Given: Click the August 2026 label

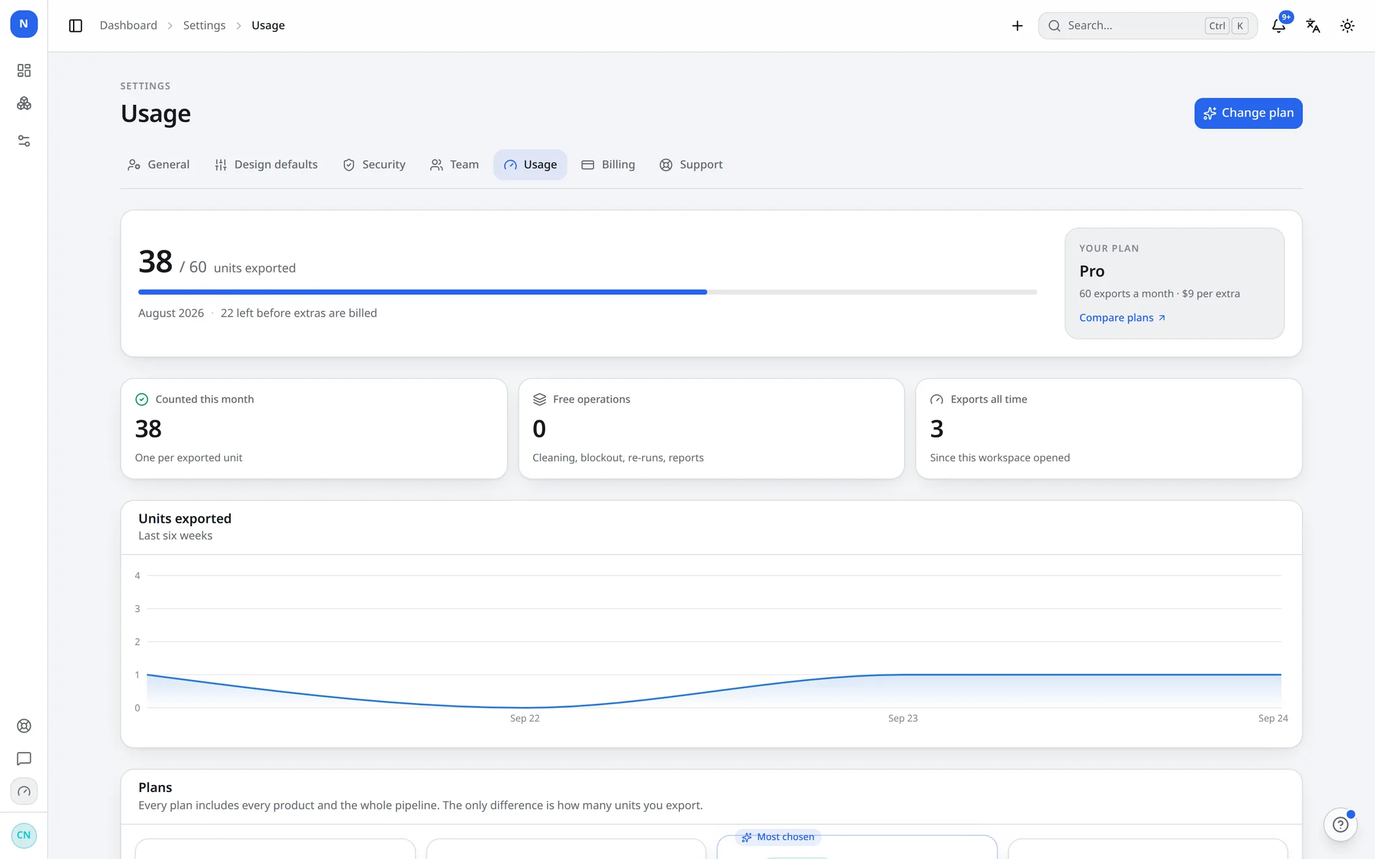Looking at the screenshot, I should pyautogui.click(x=171, y=313).
